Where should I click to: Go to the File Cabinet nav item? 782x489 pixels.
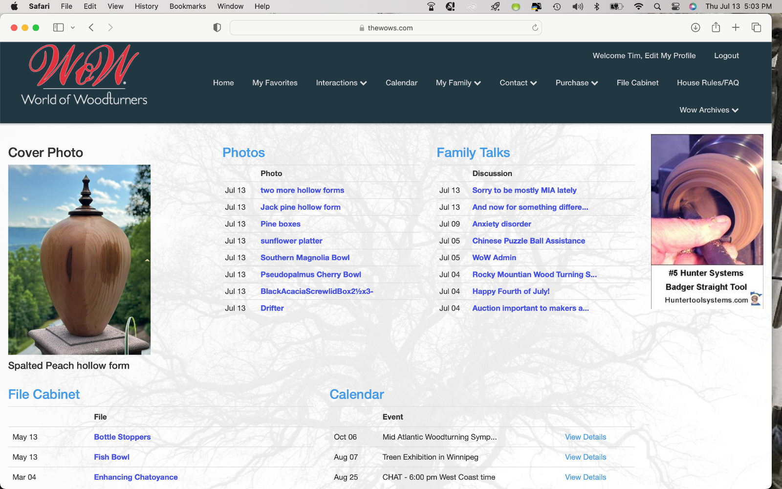click(637, 83)
